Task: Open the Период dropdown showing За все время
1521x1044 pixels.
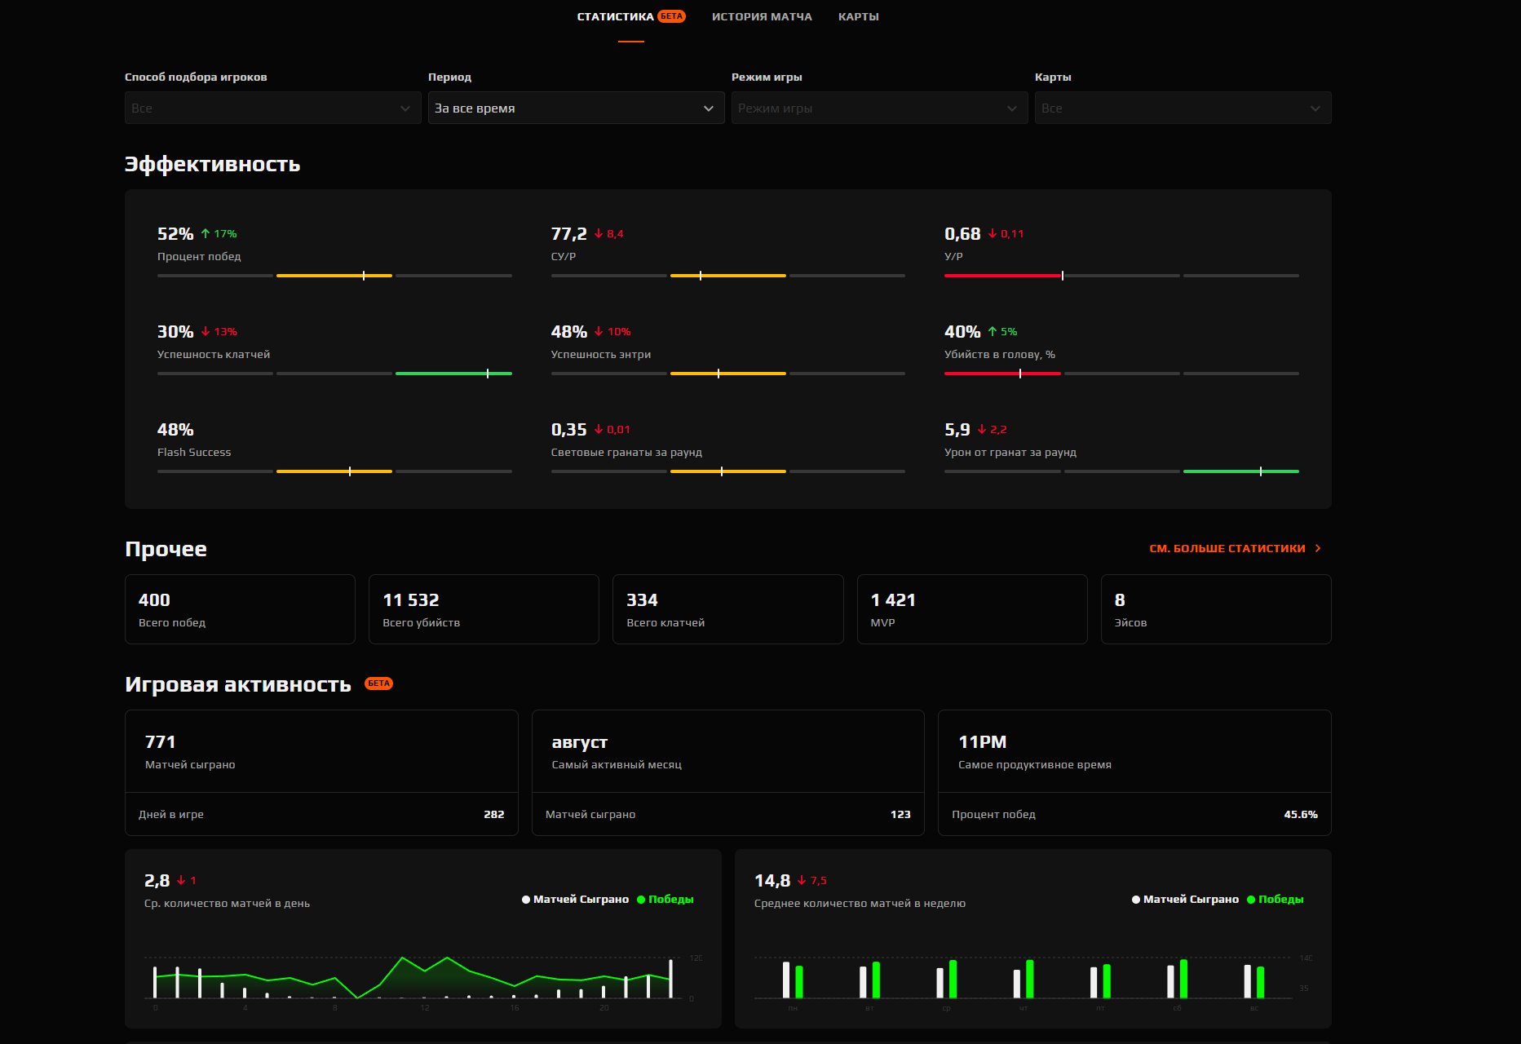Action: pos(576,108)
